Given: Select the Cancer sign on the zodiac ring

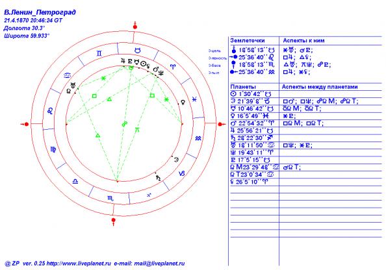Looking at the screenshot, I should pyautogui.click(x=68, y=75).
